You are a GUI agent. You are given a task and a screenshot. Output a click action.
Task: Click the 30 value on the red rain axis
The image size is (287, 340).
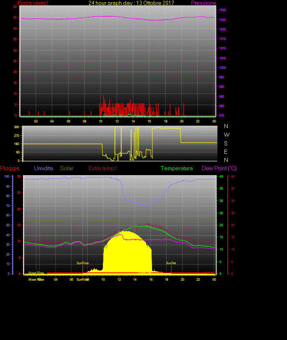[x=19, y=176]
